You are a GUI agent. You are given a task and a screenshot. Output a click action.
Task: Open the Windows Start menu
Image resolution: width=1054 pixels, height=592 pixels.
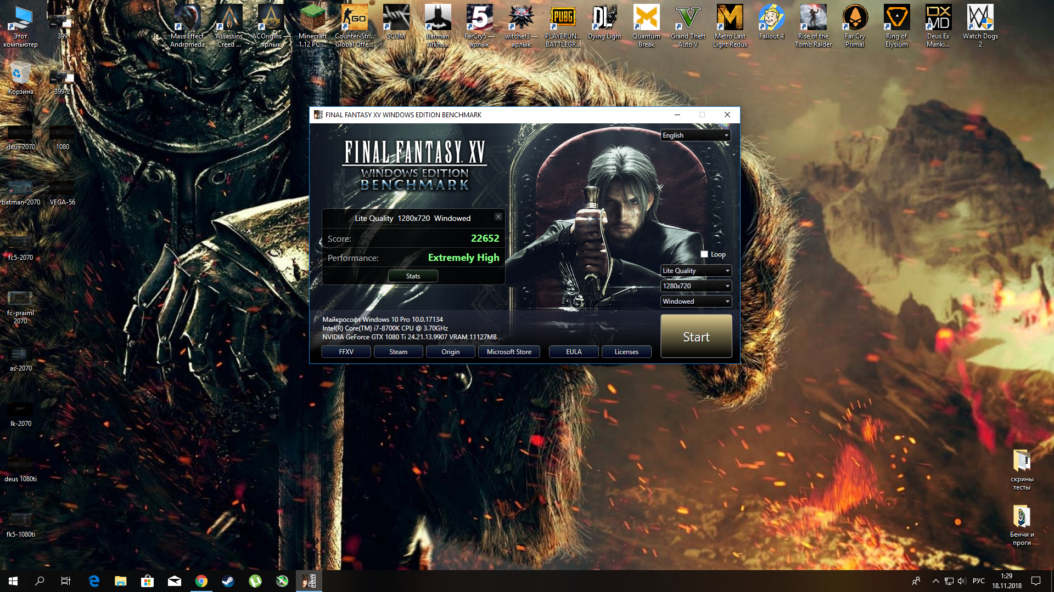pos(13,581)
